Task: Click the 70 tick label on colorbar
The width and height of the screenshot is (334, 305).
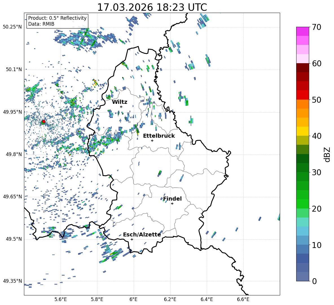Action: [317, 27]
